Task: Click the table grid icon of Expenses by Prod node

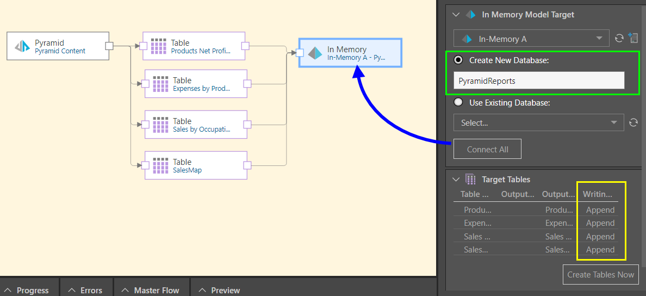Action: coord(160,84)
